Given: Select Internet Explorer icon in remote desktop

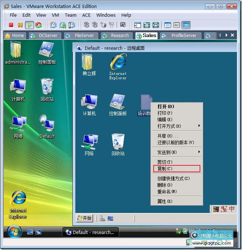Looking at the screenshot, I should point(118,66).
